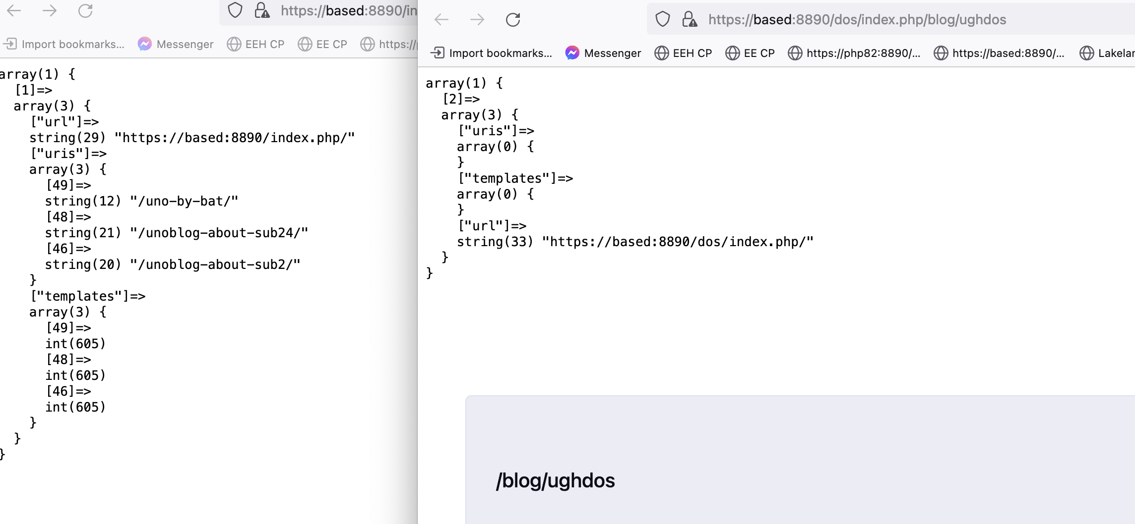Open the based:8890 bookmark in the right toolbar

tap(1000, 53)
